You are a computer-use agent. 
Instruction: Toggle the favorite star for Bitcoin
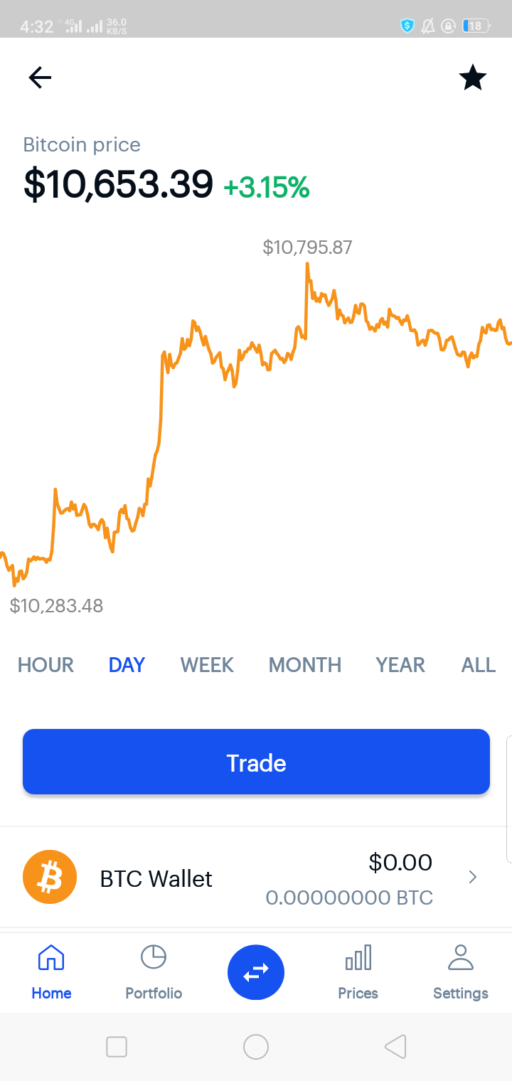473,78
